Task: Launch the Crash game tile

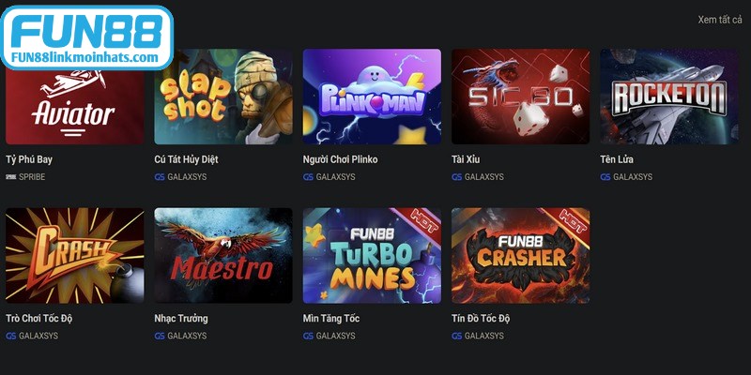Action: 75,255
